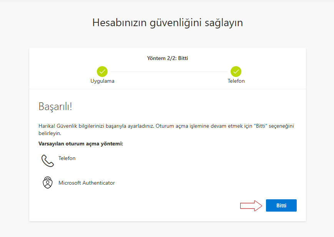Screen dimensions: 334x237
Task: Click the Microsoft Authenticator method text
Action: (86, 183)
